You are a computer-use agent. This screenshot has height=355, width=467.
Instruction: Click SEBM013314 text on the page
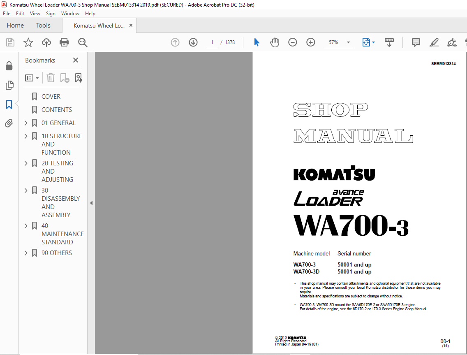(443, 63)
